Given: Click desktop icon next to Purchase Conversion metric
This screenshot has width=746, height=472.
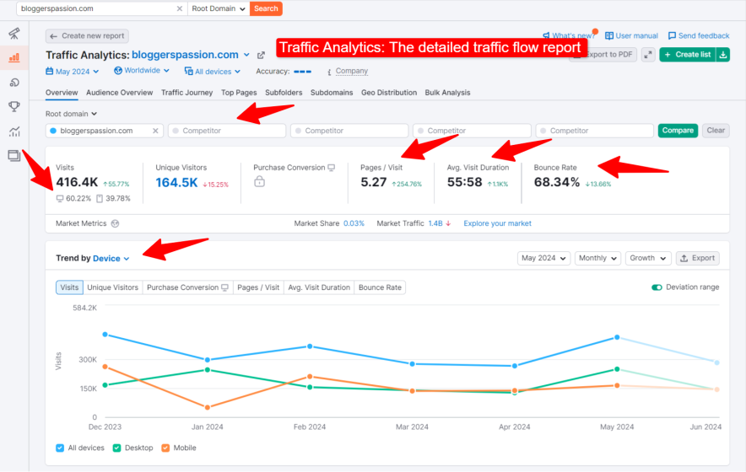Looking at the screenshot, I should pos(332,168).
